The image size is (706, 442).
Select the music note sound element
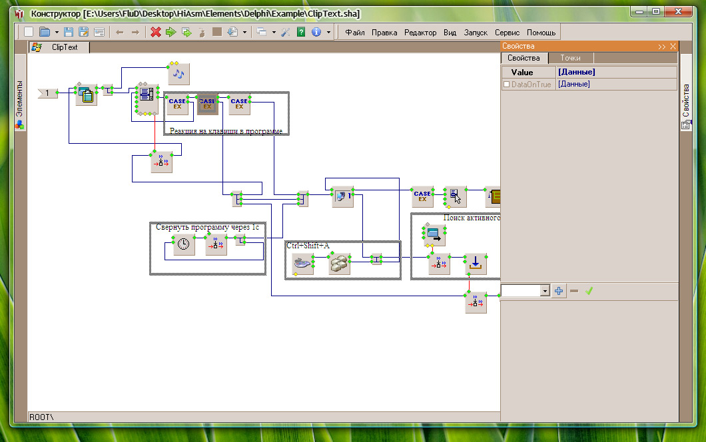(x=178, y=74)
